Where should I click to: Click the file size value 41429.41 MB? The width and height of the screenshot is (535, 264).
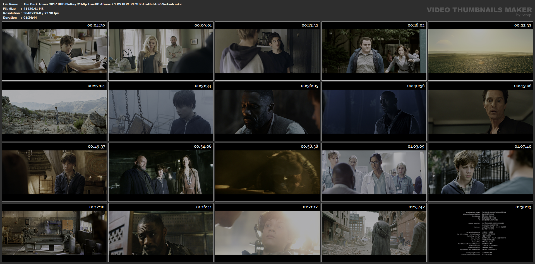33,9
